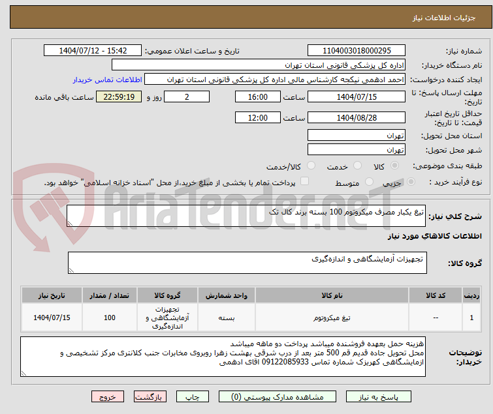Click the resize grip of توضیحات خریدار box
This screenshot has height=414, width=493.
point(24,374)
